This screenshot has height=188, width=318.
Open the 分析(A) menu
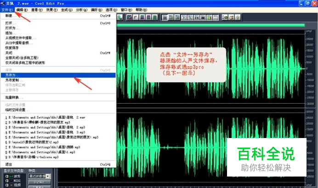point(82,10)
